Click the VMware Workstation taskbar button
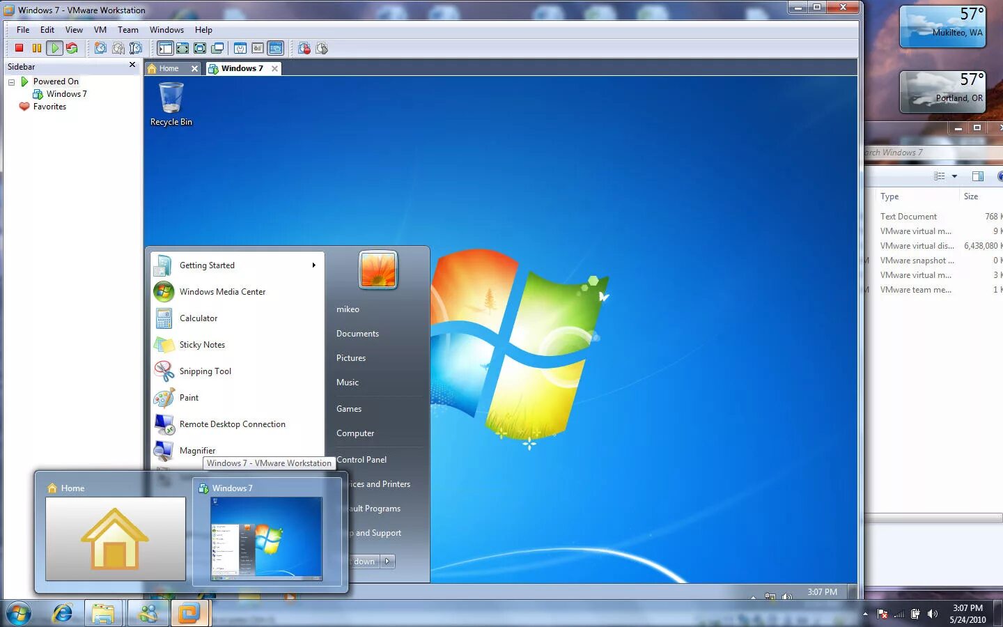 click(189, 614)
